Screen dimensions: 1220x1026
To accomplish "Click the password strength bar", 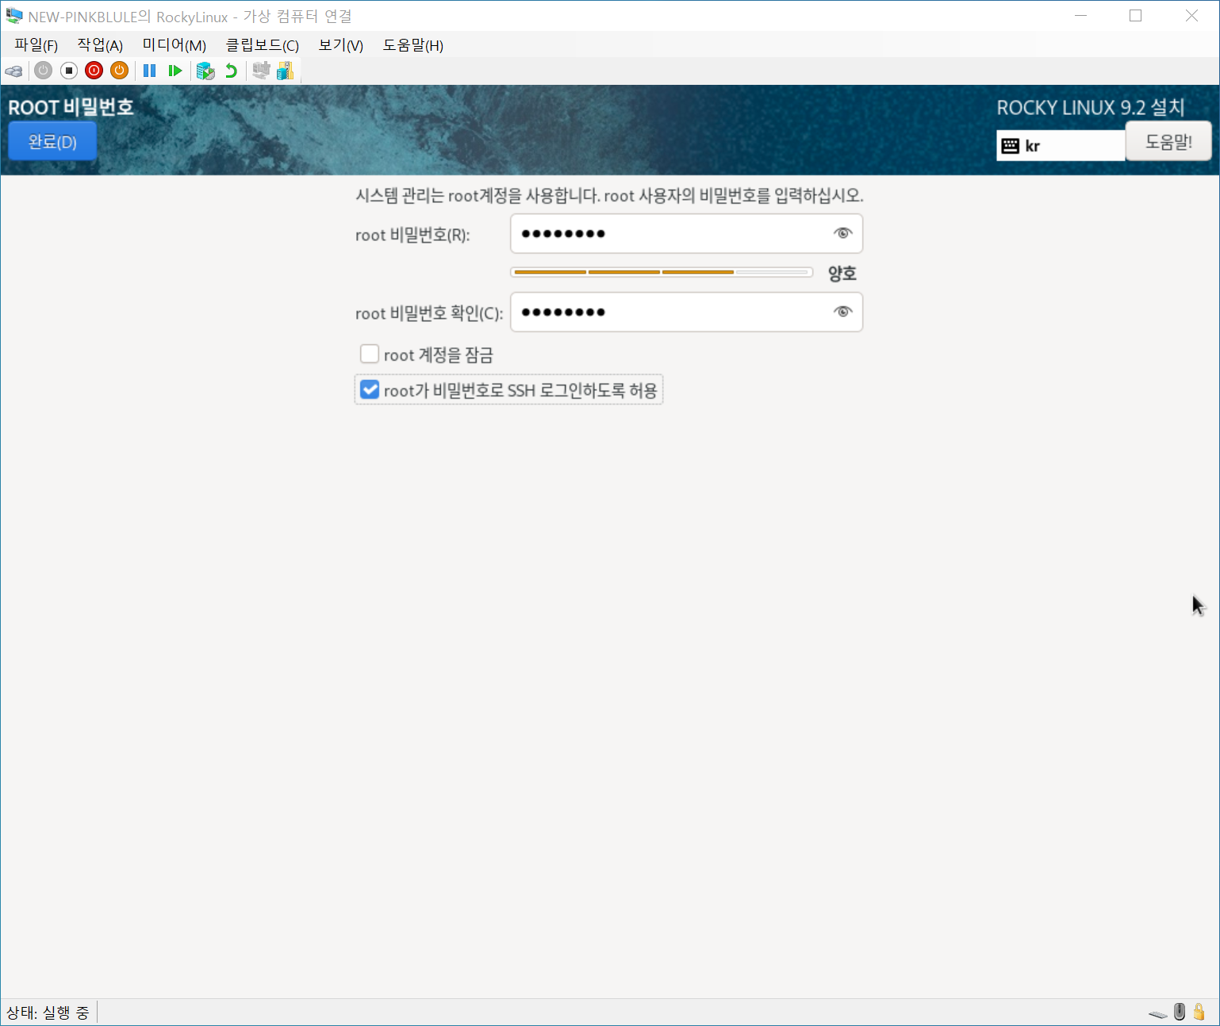I will [662, 272].
